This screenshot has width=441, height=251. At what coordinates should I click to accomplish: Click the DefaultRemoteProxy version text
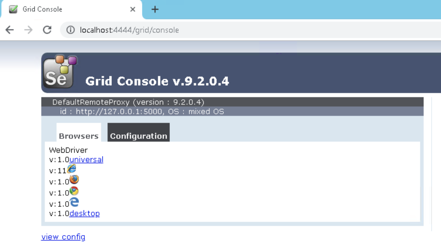(128, 102)
